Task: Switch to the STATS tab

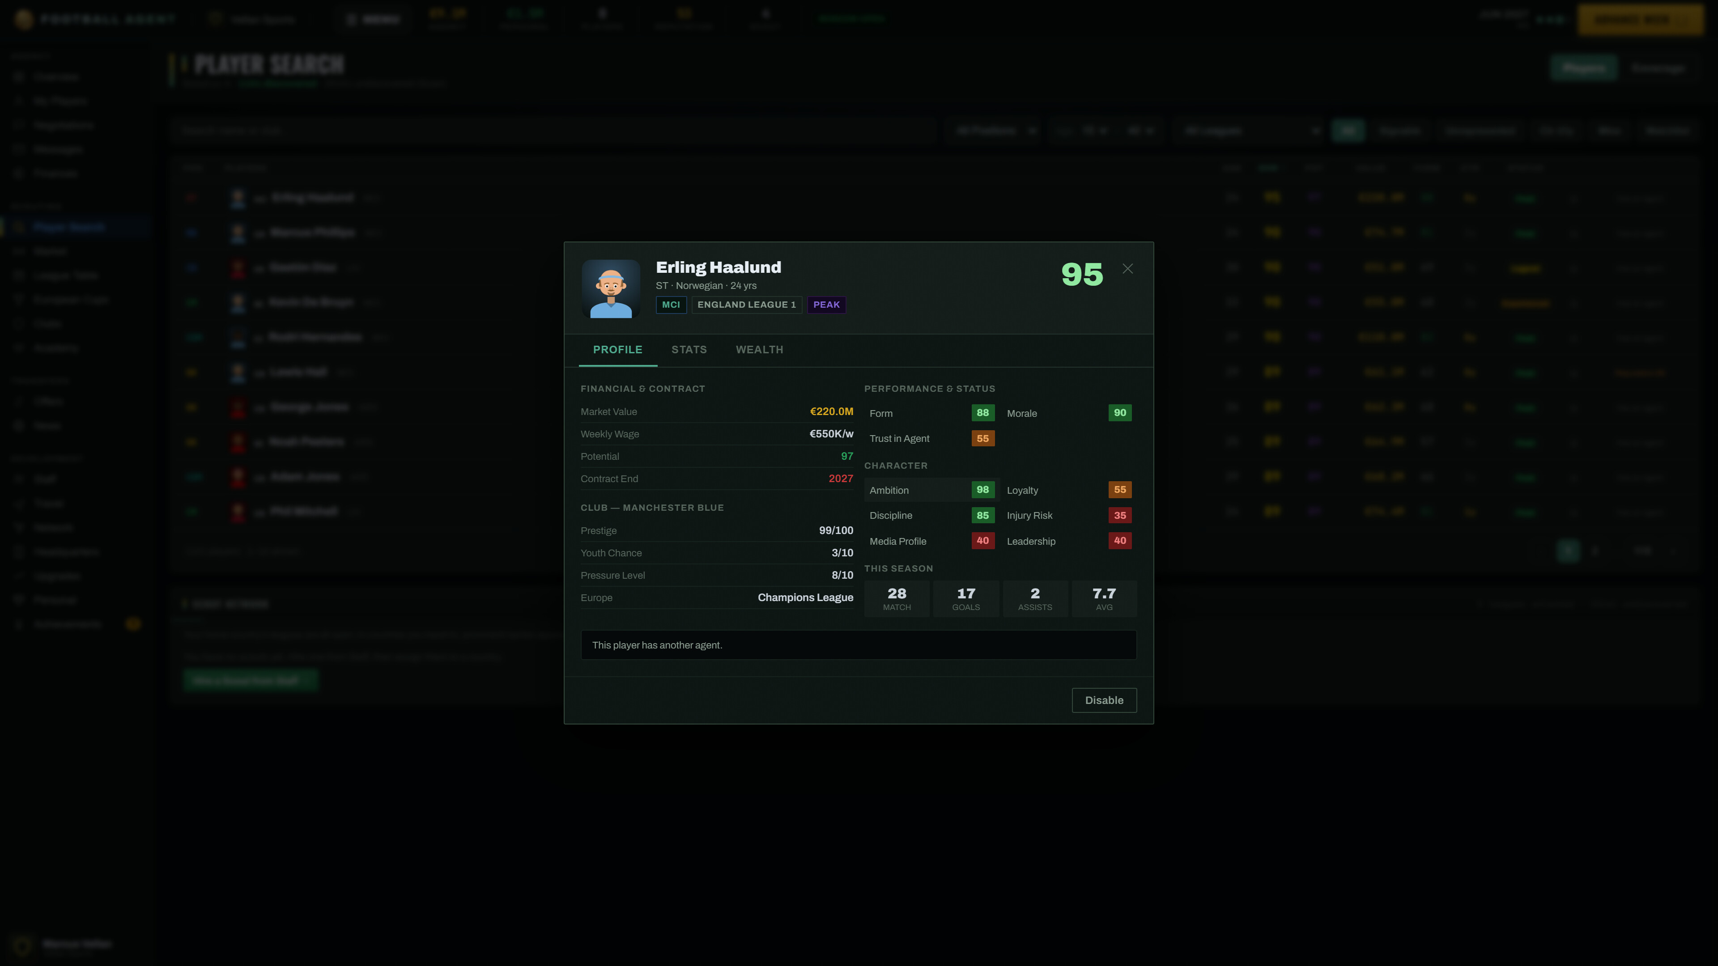Action: tap(689, 349)
